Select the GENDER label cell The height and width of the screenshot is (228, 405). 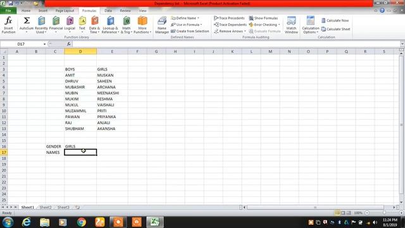(x=55, y=146)
